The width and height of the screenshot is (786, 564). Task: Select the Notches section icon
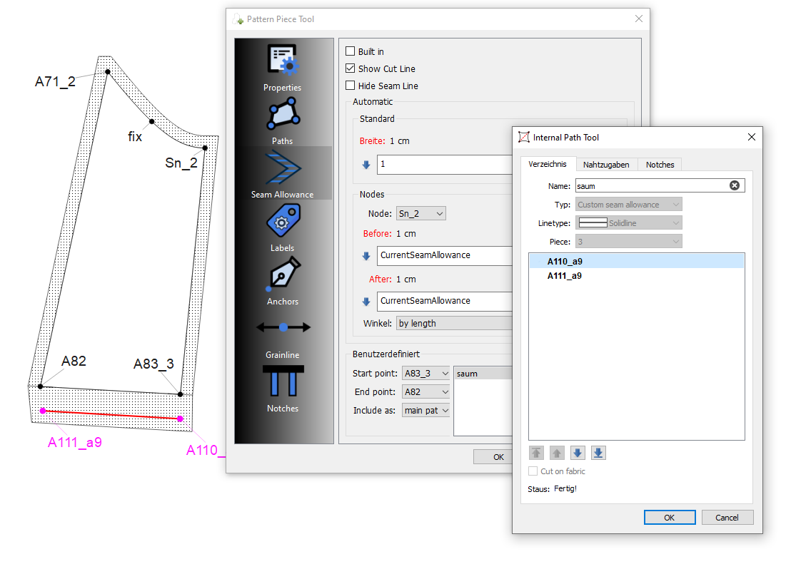pos(283,381)
